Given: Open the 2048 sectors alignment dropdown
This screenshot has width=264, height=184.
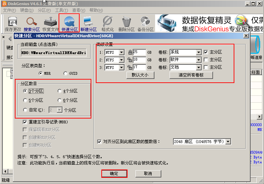Looking at the screenshot, I should tap(228, 142).
